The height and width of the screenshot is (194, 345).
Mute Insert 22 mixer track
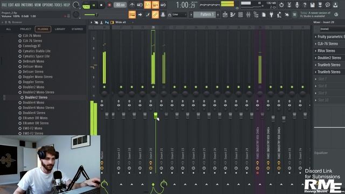tap(175, 87)
